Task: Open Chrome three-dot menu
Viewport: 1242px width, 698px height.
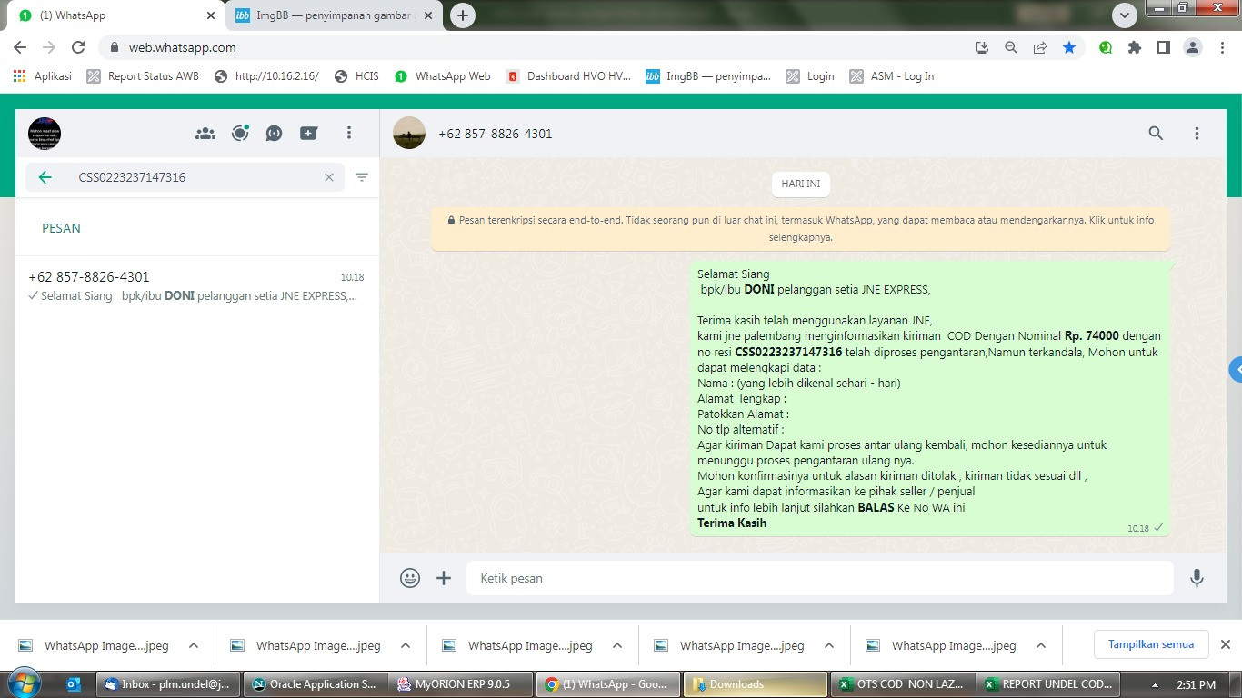Action: click(x=1222, y=47)
